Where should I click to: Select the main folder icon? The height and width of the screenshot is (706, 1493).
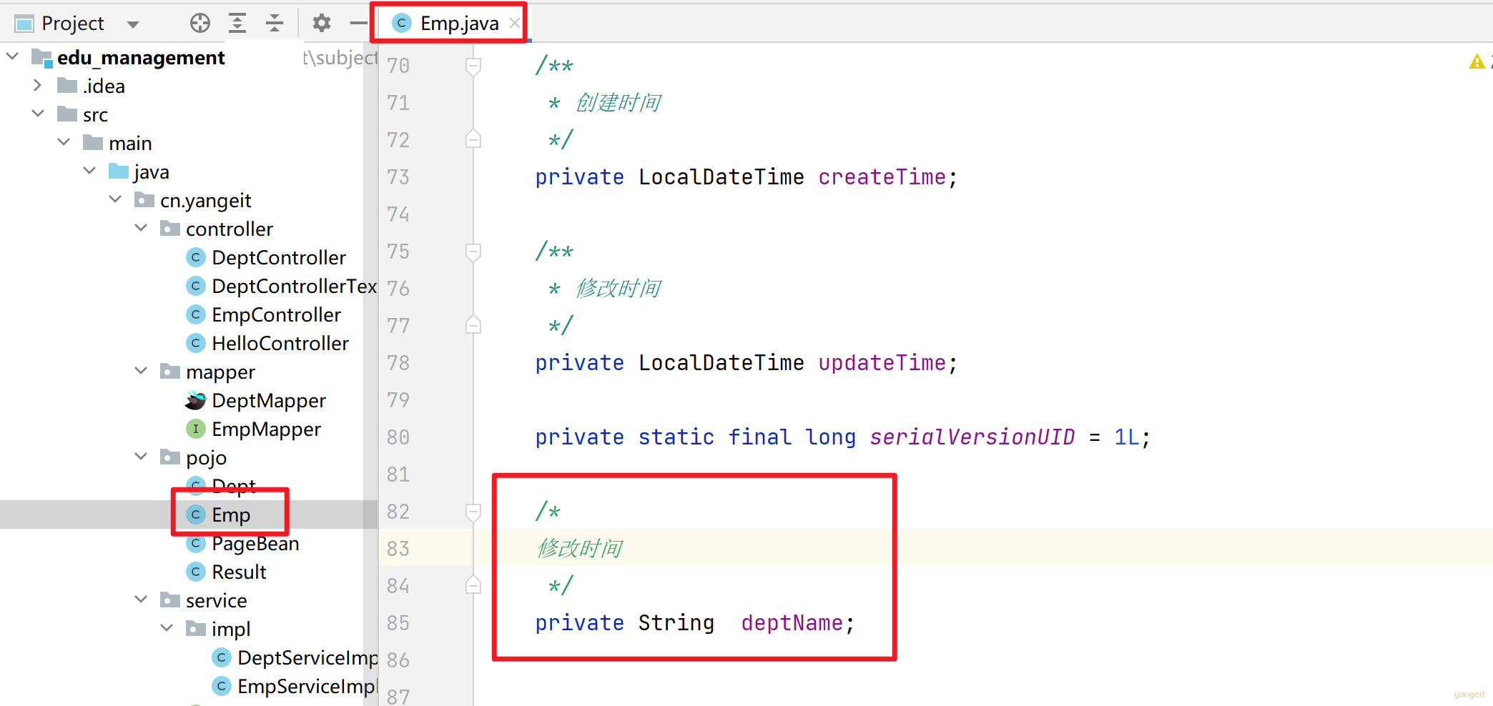click(x=93, y=143)
